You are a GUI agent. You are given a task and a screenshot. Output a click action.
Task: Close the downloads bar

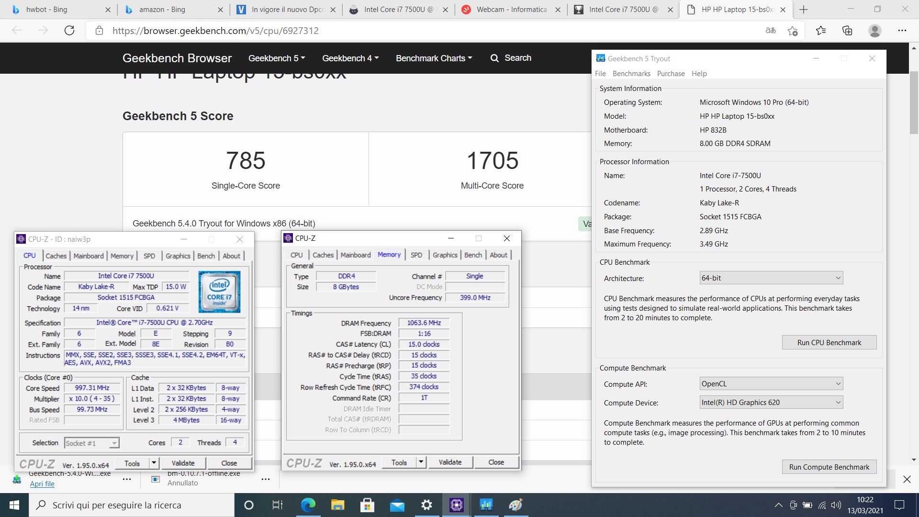(907, 479)
